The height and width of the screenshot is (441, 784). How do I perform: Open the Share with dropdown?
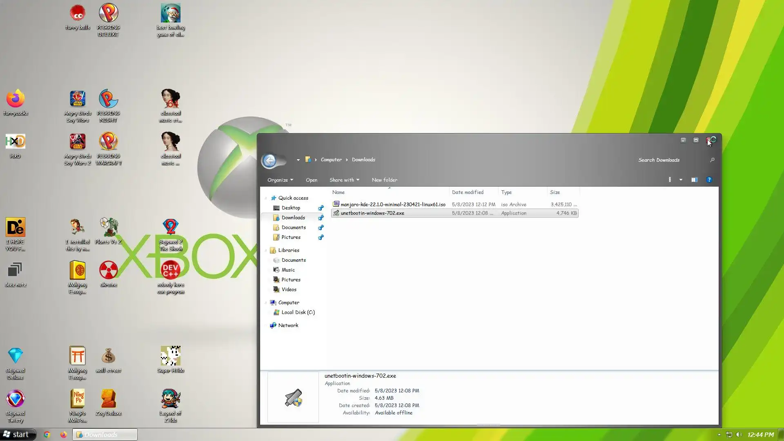(x=344, y=180)
